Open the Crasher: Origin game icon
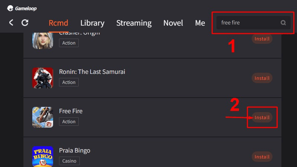Screen dimensions: 297x167 pos(43,41)
